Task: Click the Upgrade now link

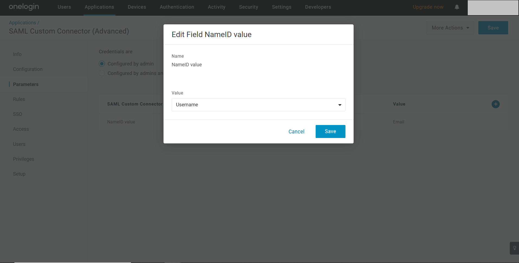Action: point(428,7)
